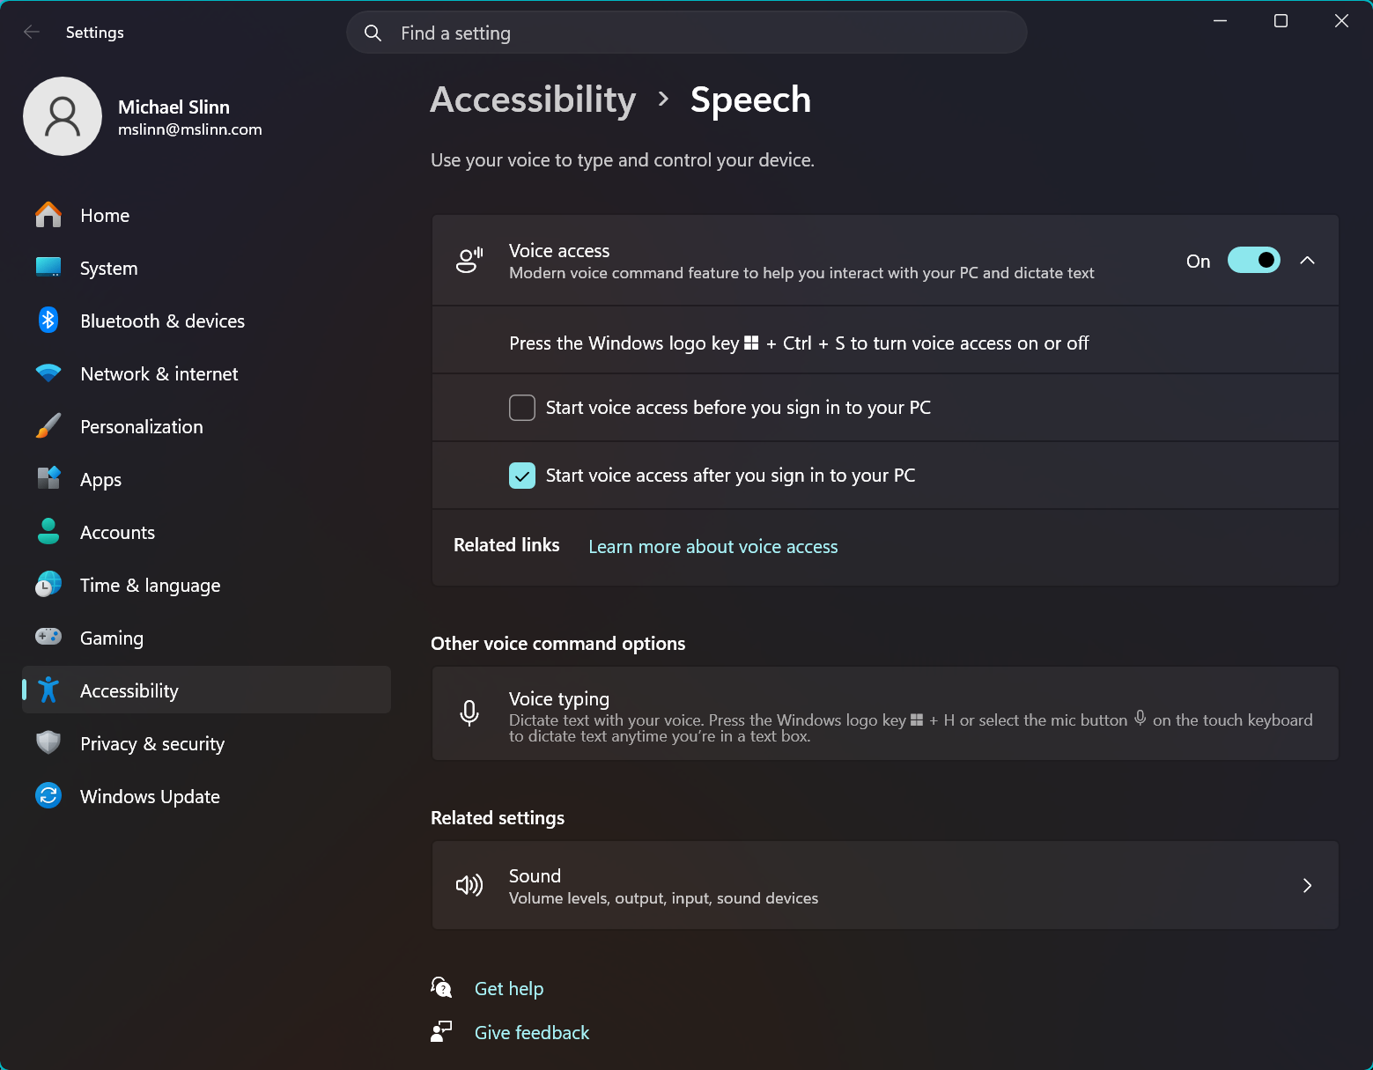
Task: Turn off the Voice access toggle
Action: click(x=1253, y=261)
